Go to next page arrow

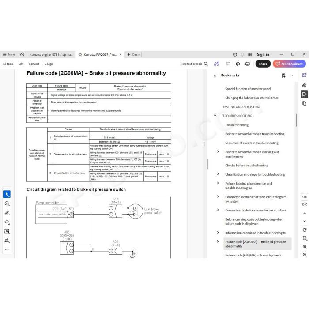305,221
